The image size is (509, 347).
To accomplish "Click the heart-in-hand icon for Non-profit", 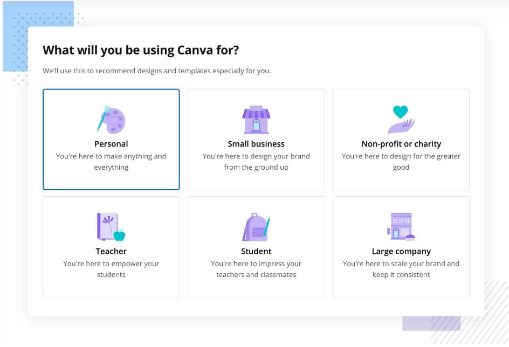I will click(401, 120).
